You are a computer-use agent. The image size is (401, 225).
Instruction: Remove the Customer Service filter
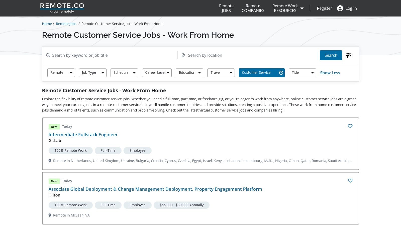pyautogui.click(x=281, y=73)
